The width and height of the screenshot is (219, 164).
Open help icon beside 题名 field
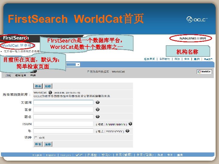point(98,117)
